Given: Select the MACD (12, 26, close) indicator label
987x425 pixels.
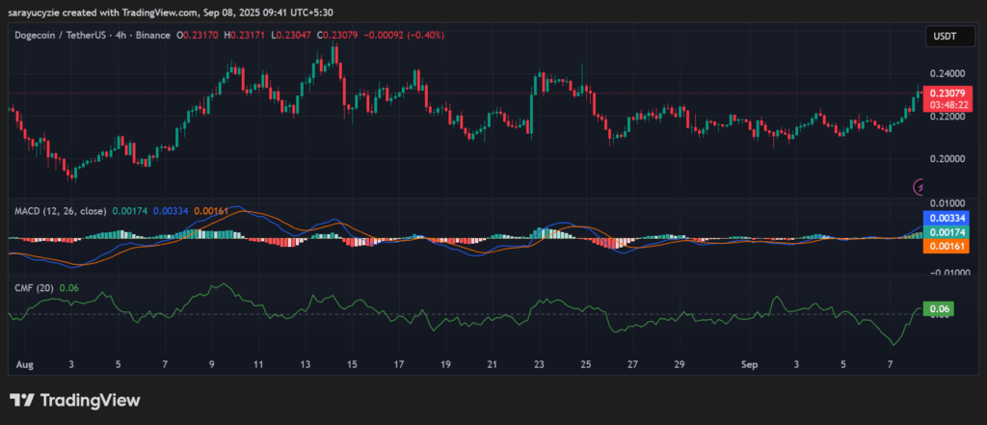Looking at the screenshot, I should coord(59,209).
